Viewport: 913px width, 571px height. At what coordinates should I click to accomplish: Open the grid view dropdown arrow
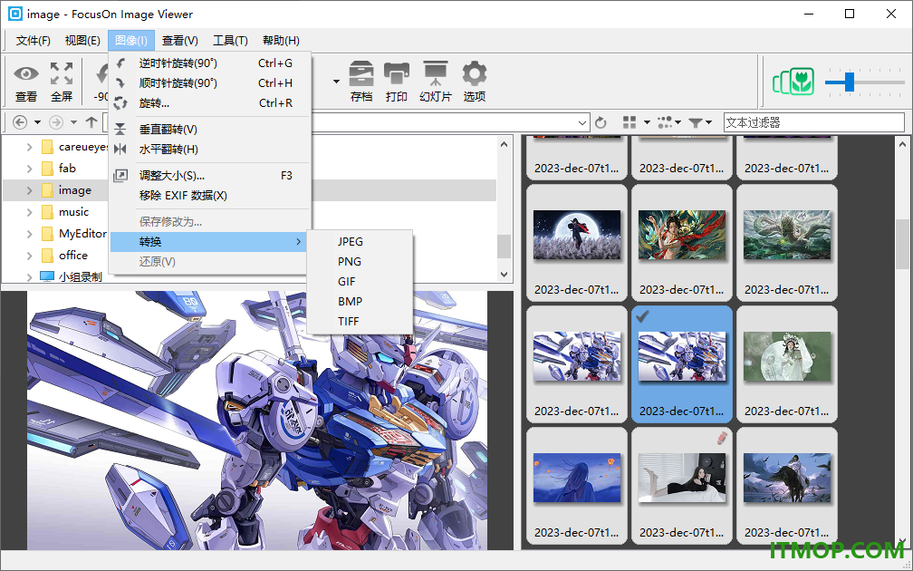[647, 122]
